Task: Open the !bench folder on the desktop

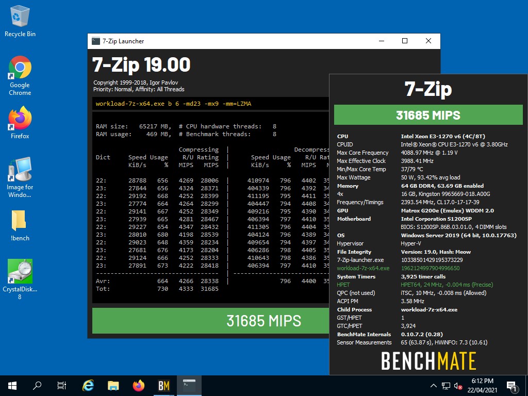Action: tap(20, 225)
